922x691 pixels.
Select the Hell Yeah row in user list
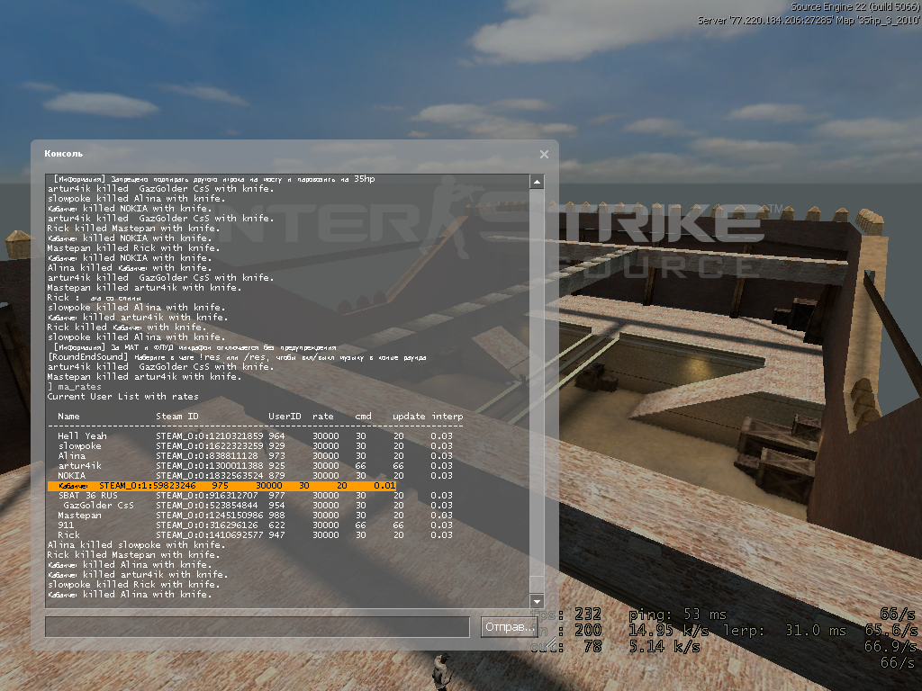point(255,436)
